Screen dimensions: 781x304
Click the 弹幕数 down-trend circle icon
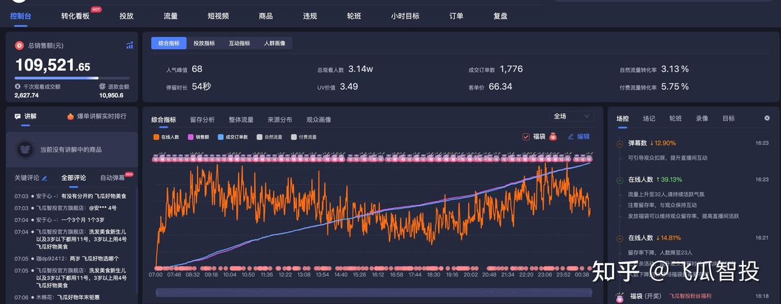[619, 143]
